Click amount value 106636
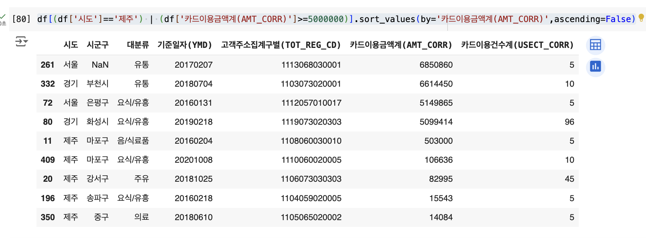The width and height of the screenshot is (646, 238). click(439, 160)
